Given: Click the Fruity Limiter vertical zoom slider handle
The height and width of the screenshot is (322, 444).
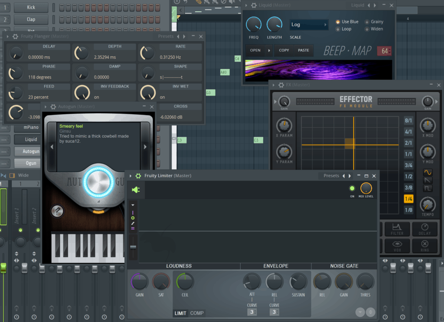Looking at the screenshot, I should point(133,247).
